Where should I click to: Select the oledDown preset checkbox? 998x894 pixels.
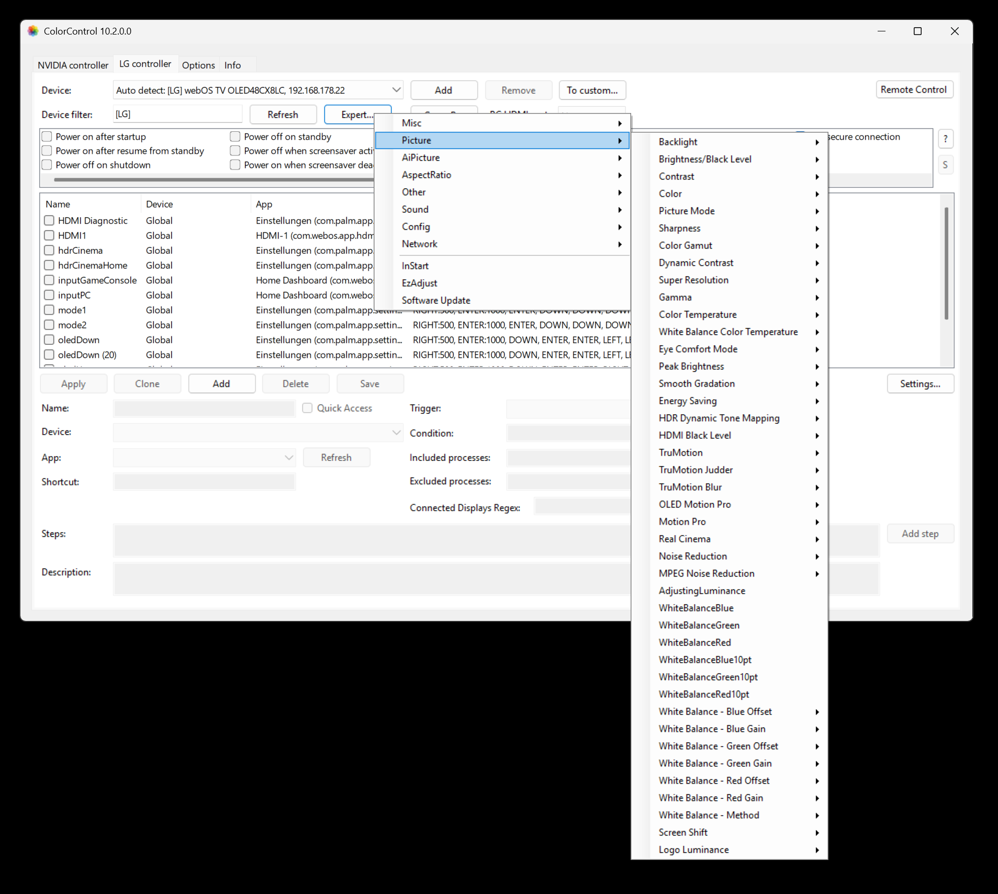(49, 340)
